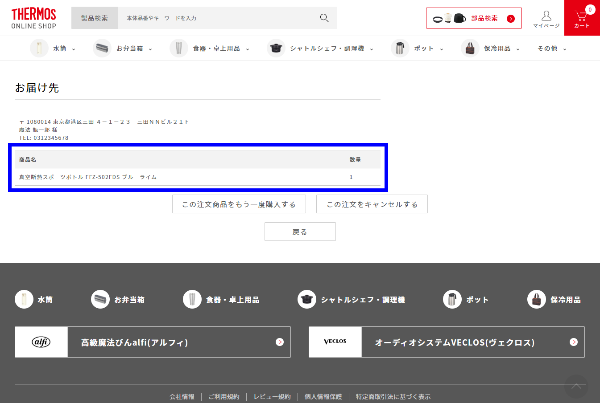This screenshot has height=403, width=600.
Task: Open 高級魔法びんalfi(アルフィ) banner link
Action: click(x=153, y=342)
